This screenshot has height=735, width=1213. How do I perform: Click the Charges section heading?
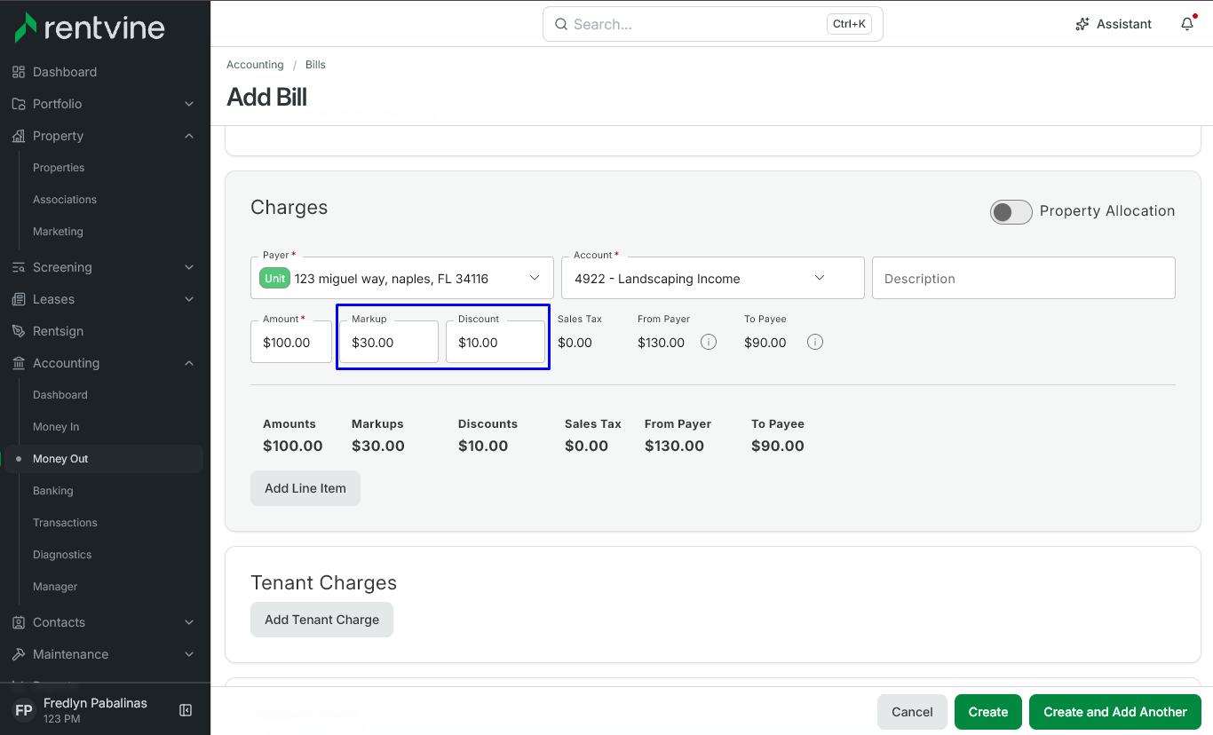[289, 208]
